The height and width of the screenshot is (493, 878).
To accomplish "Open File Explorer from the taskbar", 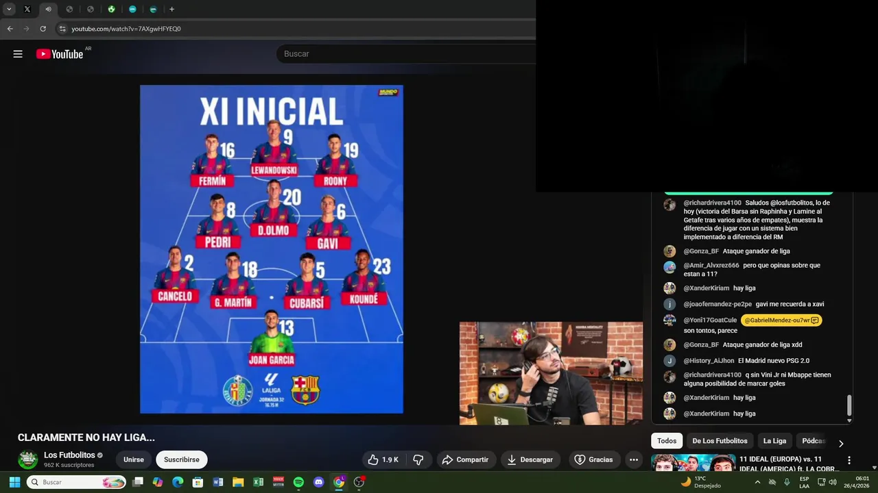I will click(238, 482).
